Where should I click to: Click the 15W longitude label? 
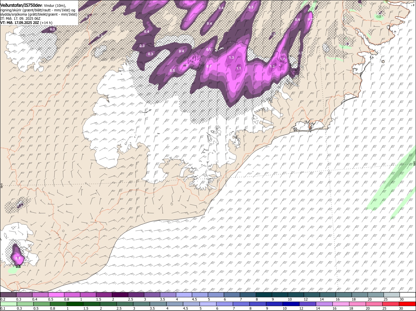tap(315, 2)
